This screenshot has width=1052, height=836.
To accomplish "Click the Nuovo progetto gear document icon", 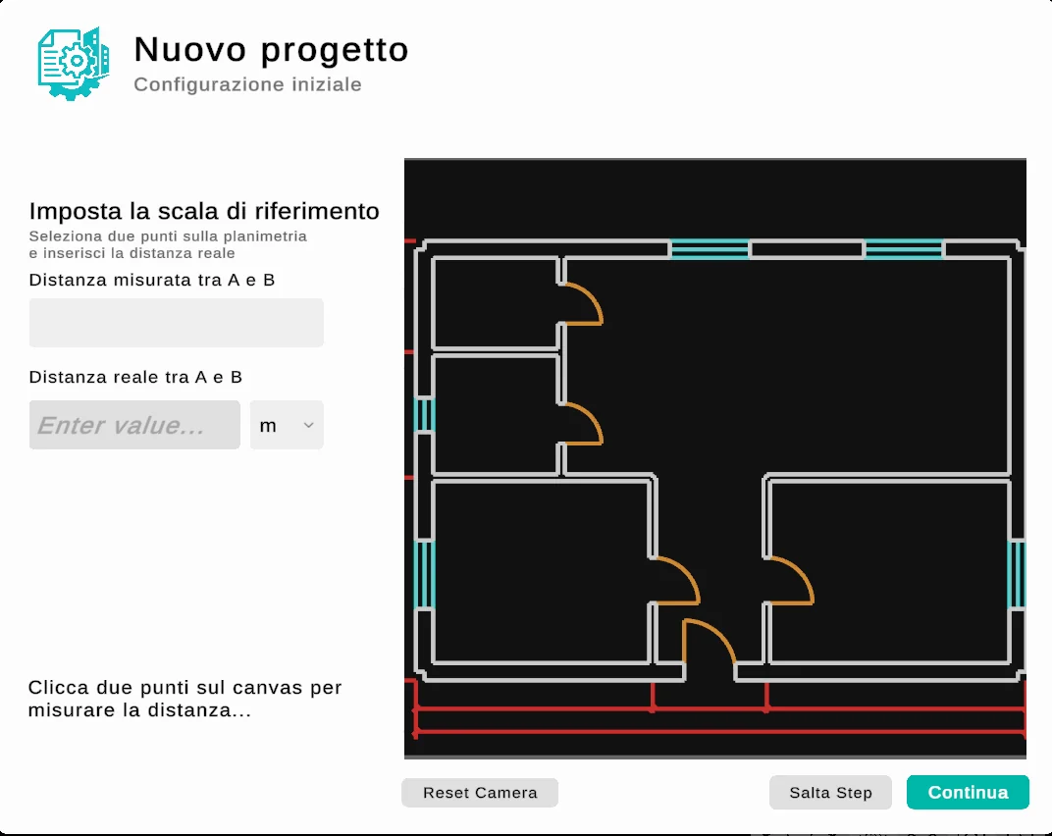I will (74, 65).
